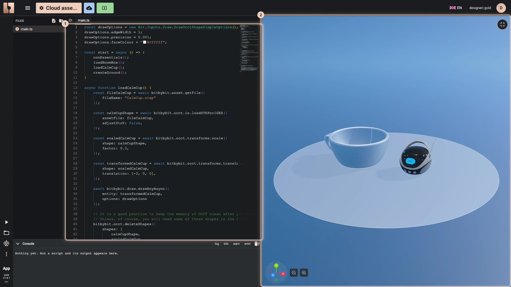
Task: Toggle the error console filter
Action: [x=248, y=244]
